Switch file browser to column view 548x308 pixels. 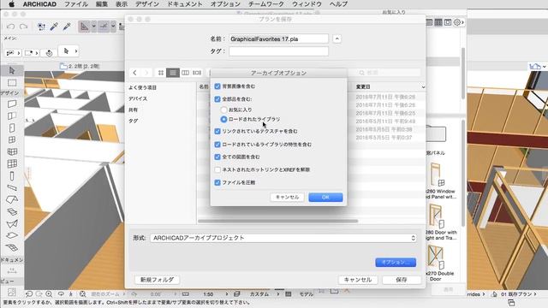click(x=185, y=73)
